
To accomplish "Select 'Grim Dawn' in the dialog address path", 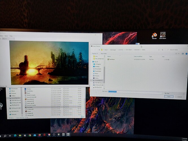I will tap(129, 50).
